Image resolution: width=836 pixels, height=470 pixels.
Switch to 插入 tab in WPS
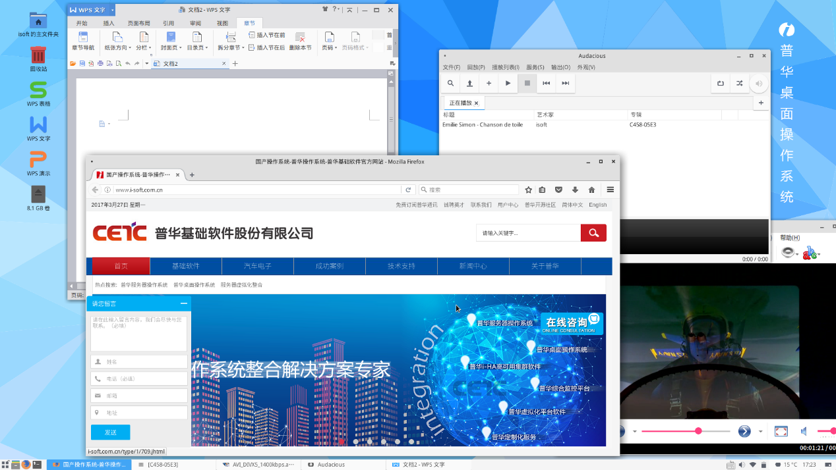[x=109, y=23]
